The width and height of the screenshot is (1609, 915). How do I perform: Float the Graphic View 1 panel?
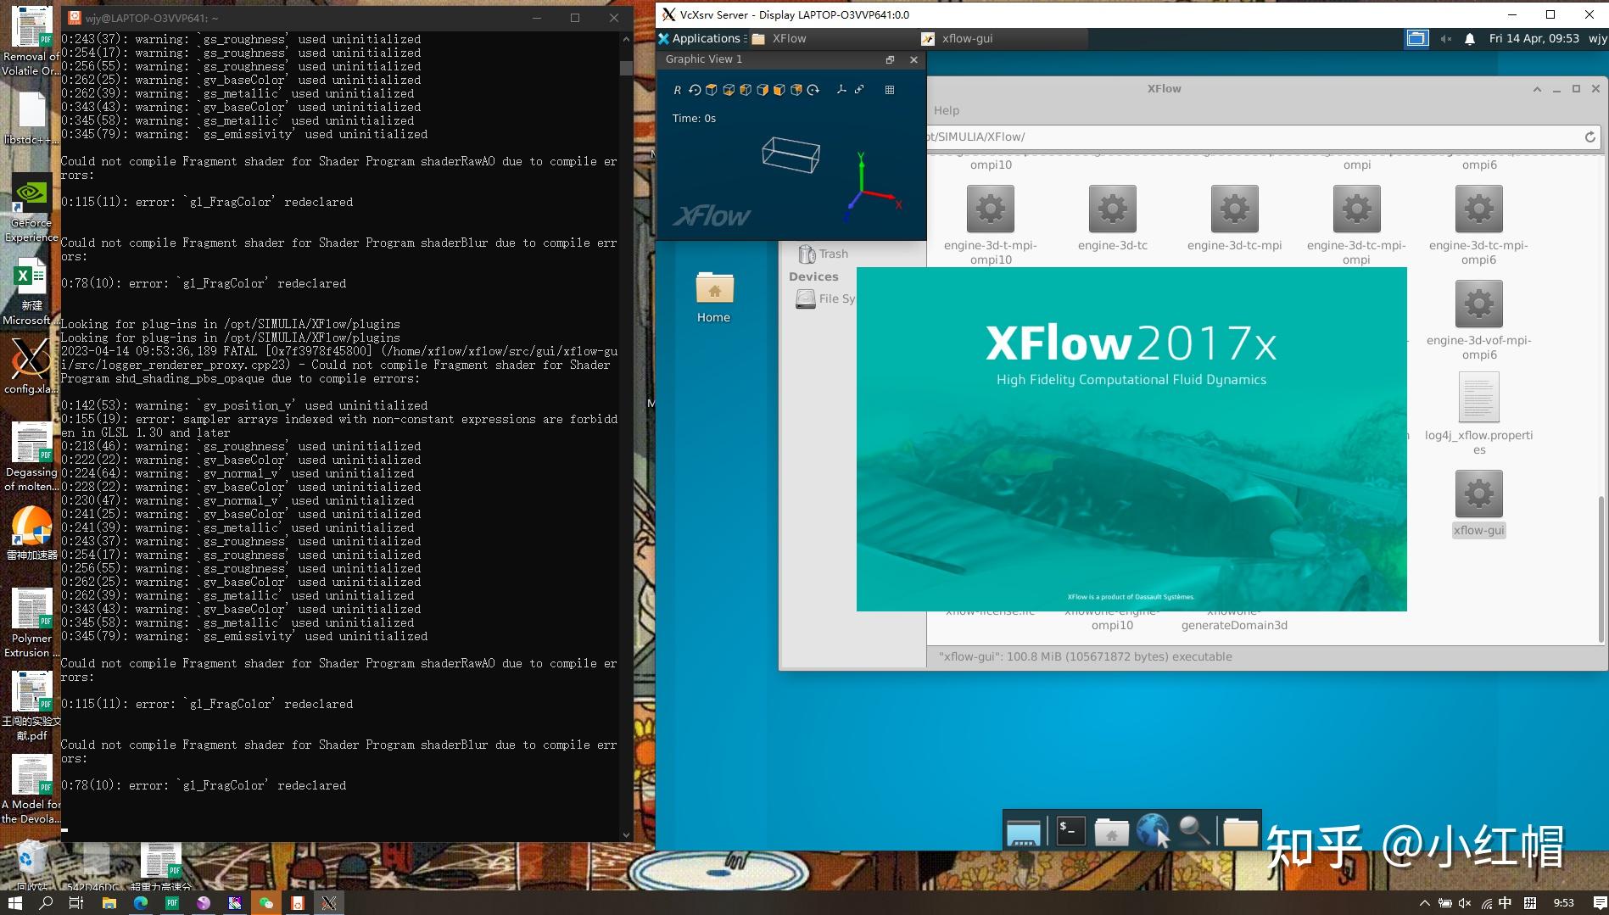tap(890, 59)
